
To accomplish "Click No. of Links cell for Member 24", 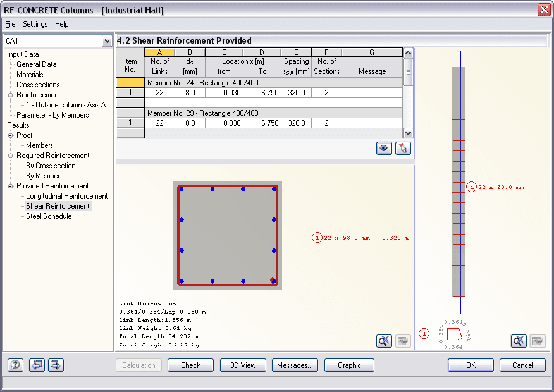I will coord(159,93).
